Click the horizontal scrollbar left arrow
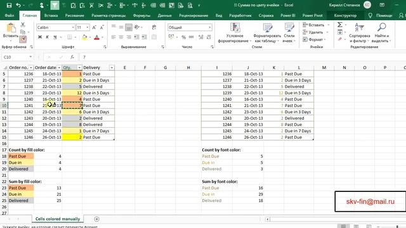 268,219
